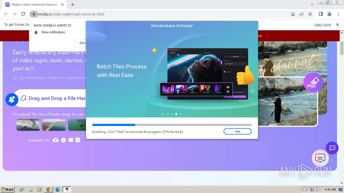Click the purple chat message button

332,148
